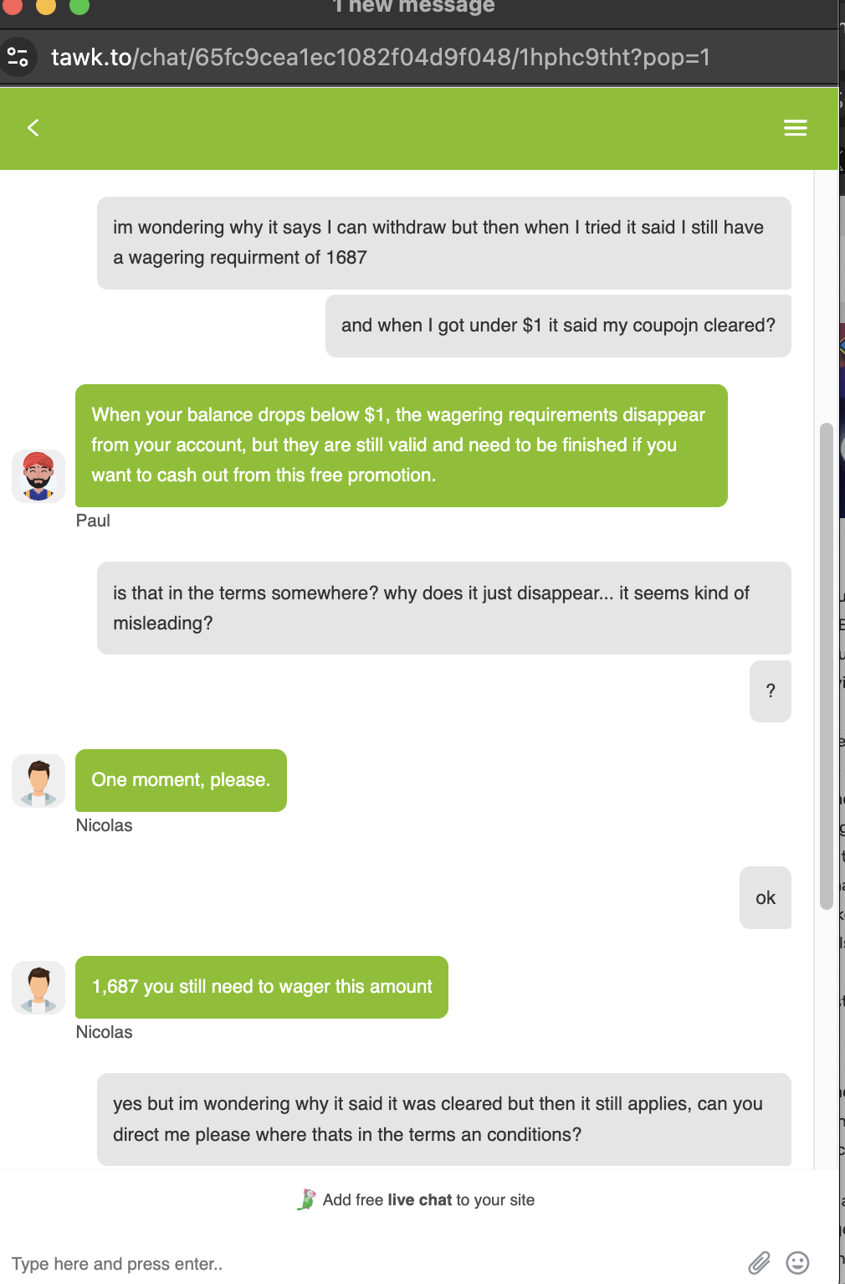Click the agent name 'Paul' label
The width and height of the screenshot is (845, 1284).
point(93,521)
